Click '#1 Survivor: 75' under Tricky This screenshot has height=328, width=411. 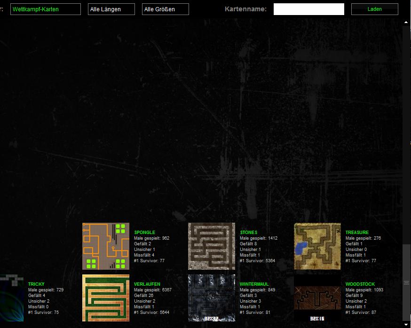pyautogui.click(x=44, y=312)
